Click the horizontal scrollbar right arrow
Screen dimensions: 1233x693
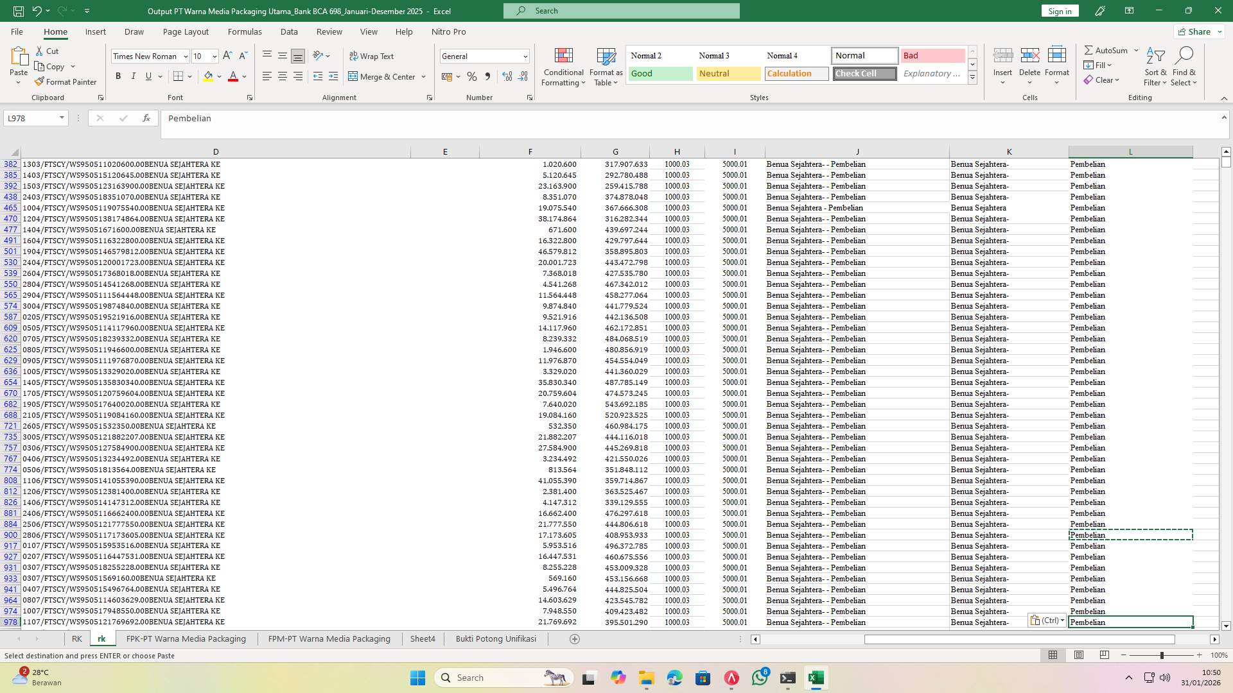(1214, 639)
